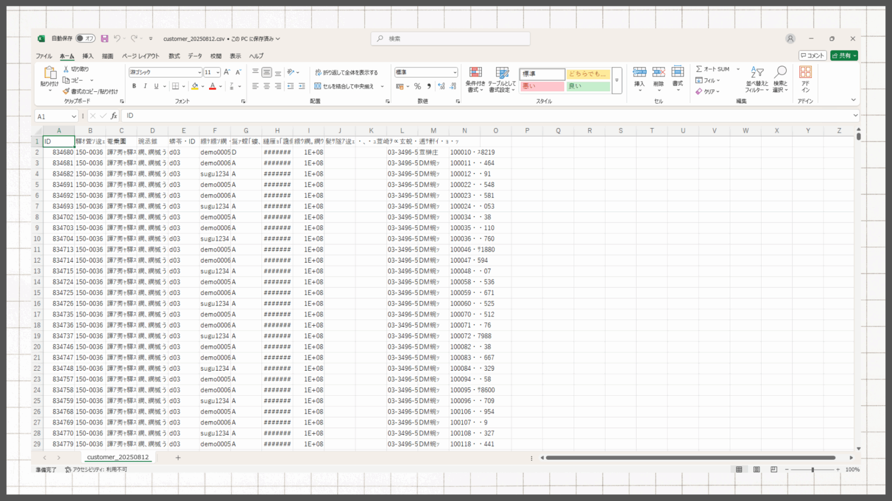Toggle italic formatting with the I button
The width and height of the screenshot is (892, 501).
pos(145,86)
